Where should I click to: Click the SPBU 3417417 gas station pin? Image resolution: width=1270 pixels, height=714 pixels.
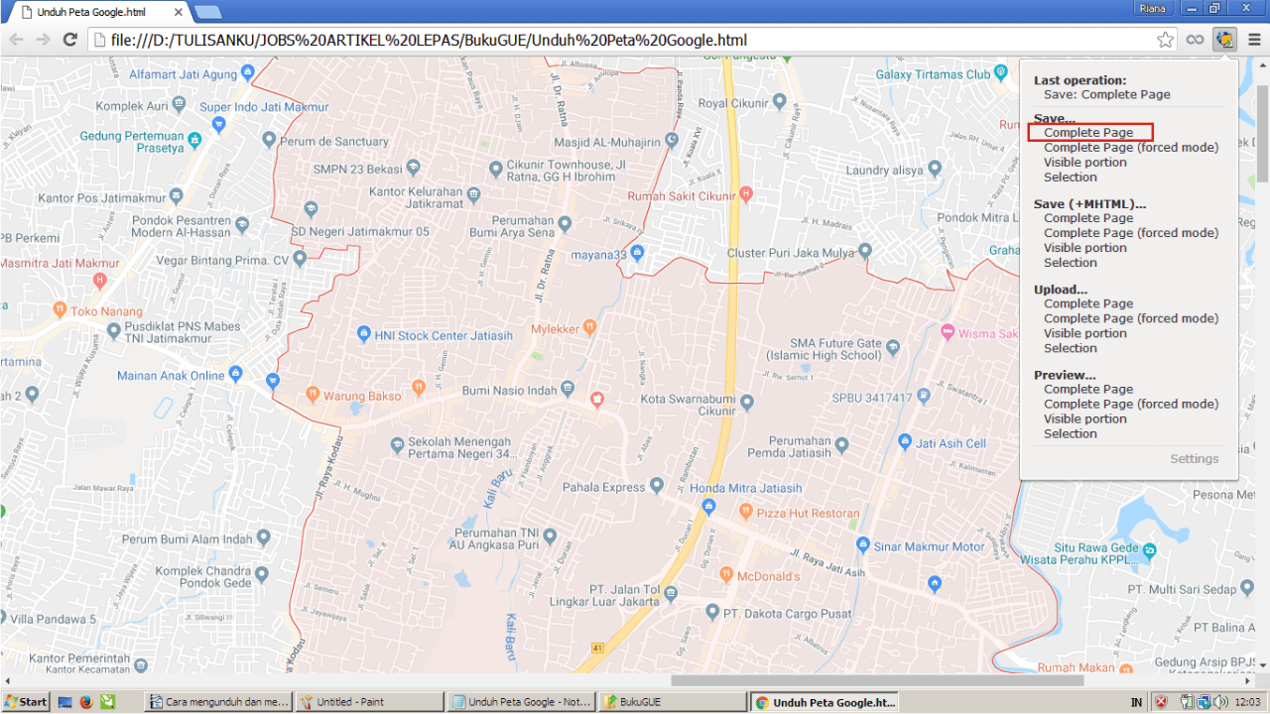pyautogui.click(x=924, y=396)
